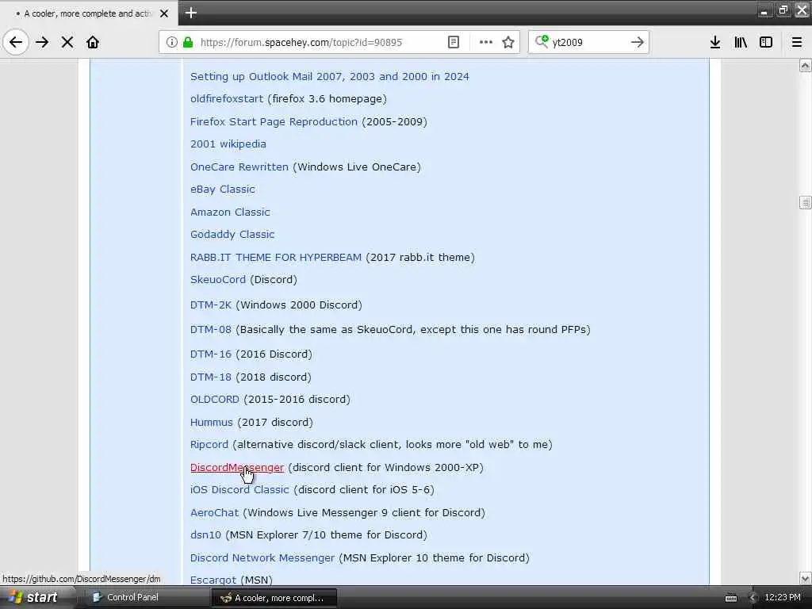Open iOS Discord Classic link
Image resolution: width=812 pixels, height=609 pixels.
click(239, 489)
